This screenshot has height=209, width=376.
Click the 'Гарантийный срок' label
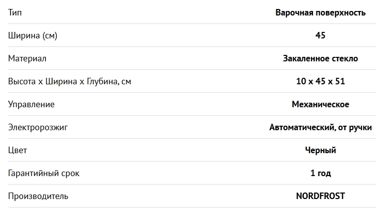(x=44, y=173)
